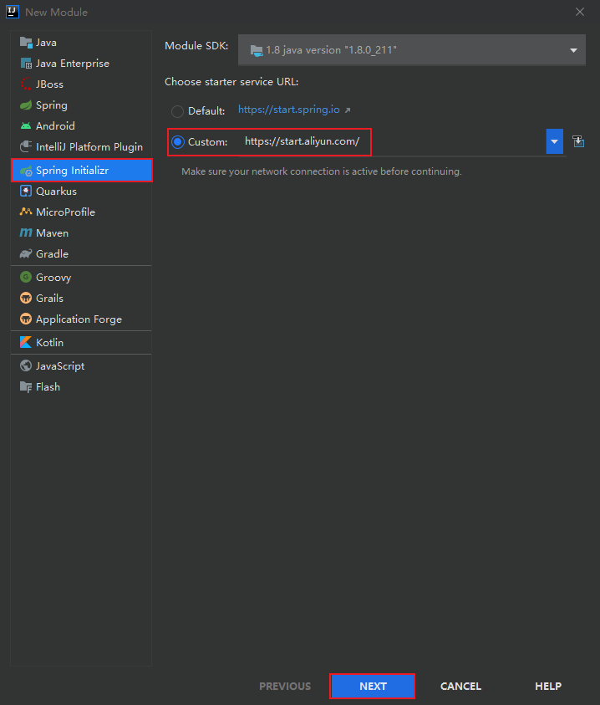Click the JBoss icon in sidebar
Viewport: 600px width, 705px height.
pos(26,84)
